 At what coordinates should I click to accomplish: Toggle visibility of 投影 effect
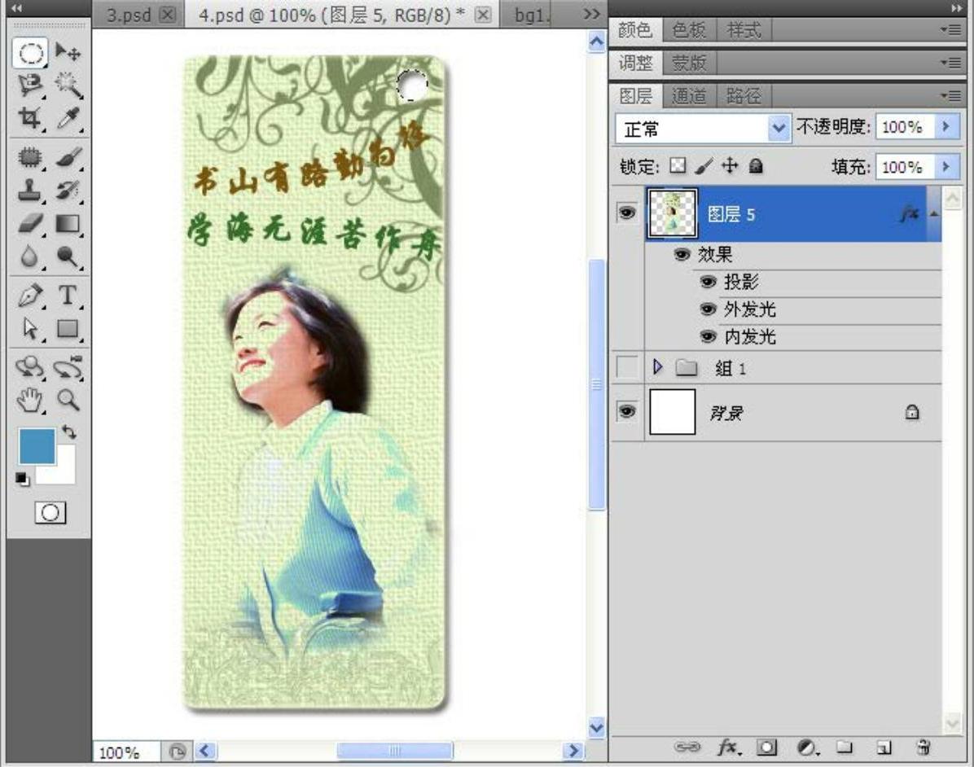708,283
